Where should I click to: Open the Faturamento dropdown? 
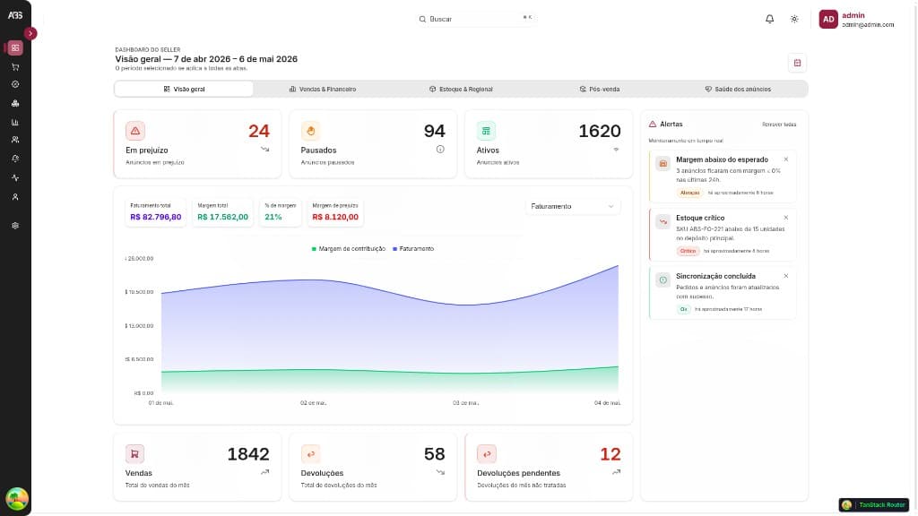(572, 206)
